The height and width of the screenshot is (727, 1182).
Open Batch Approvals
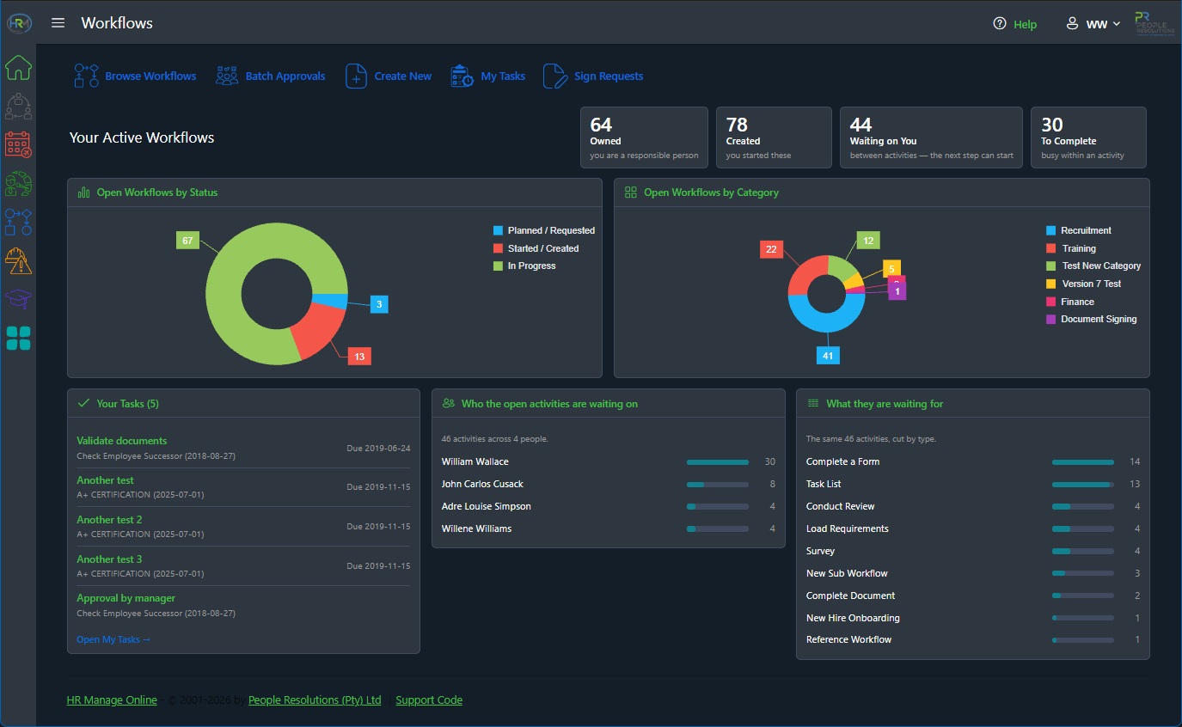(270, 76)
